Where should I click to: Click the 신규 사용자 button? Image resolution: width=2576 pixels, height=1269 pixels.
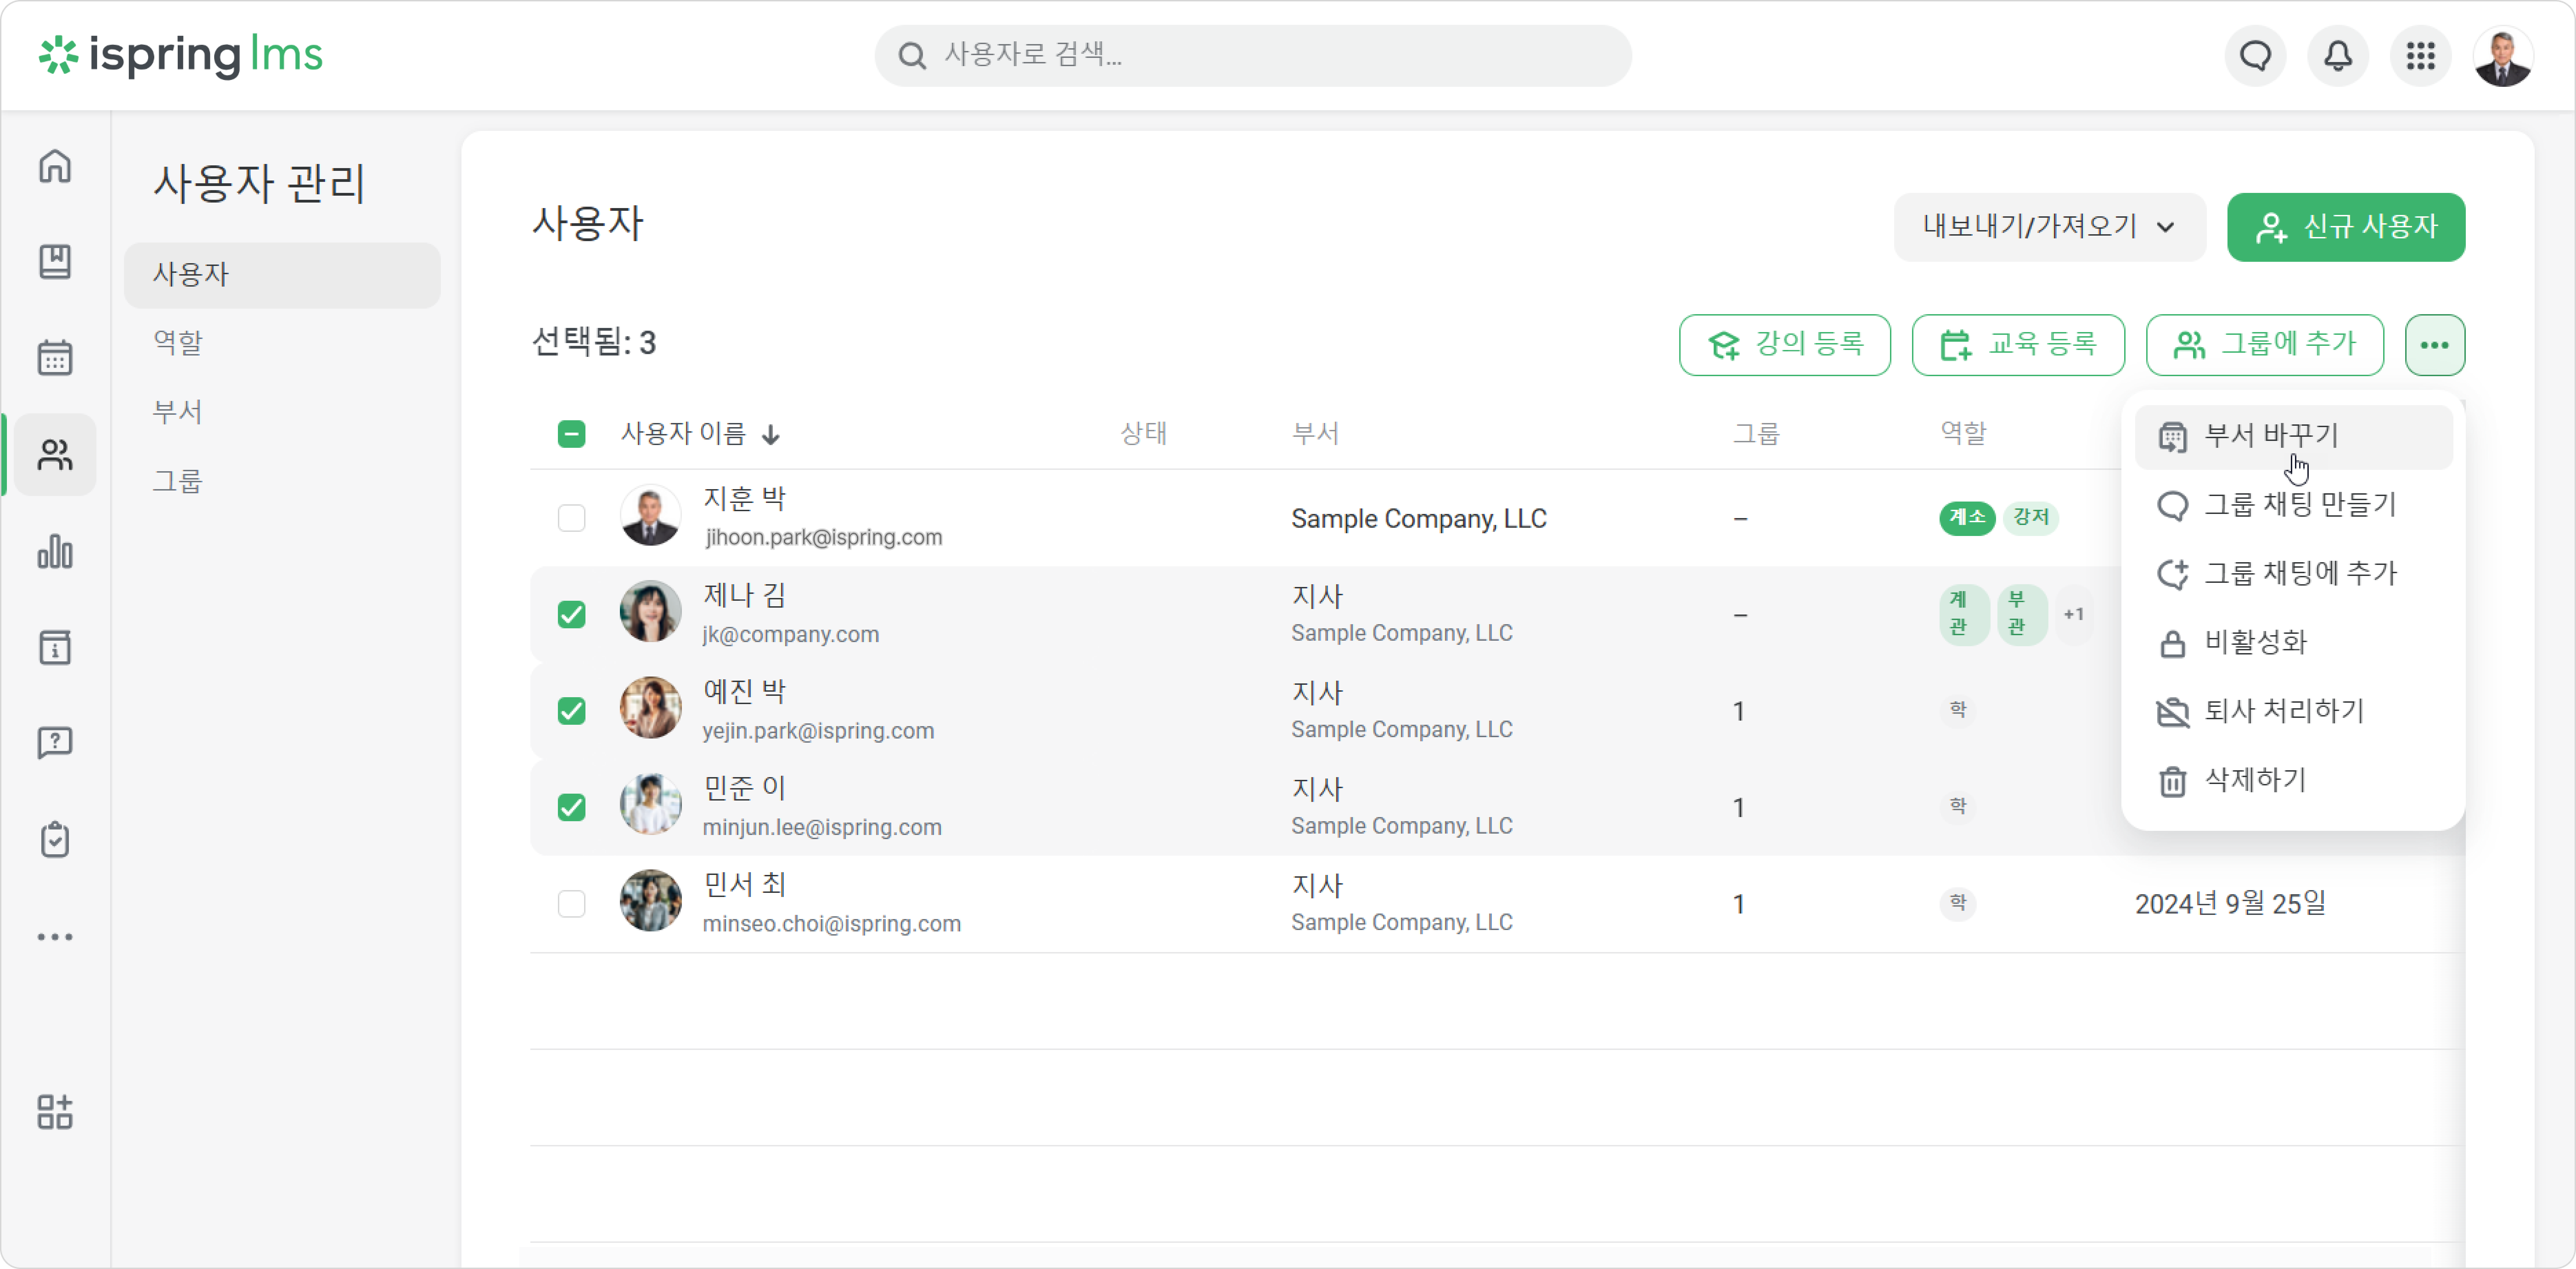click(x=2346, y=227)
